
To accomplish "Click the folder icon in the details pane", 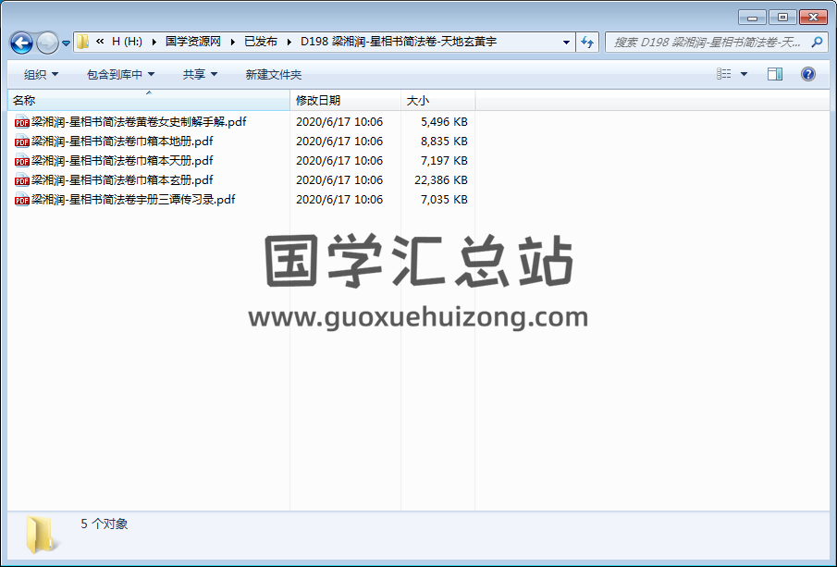I will (41, 535).
